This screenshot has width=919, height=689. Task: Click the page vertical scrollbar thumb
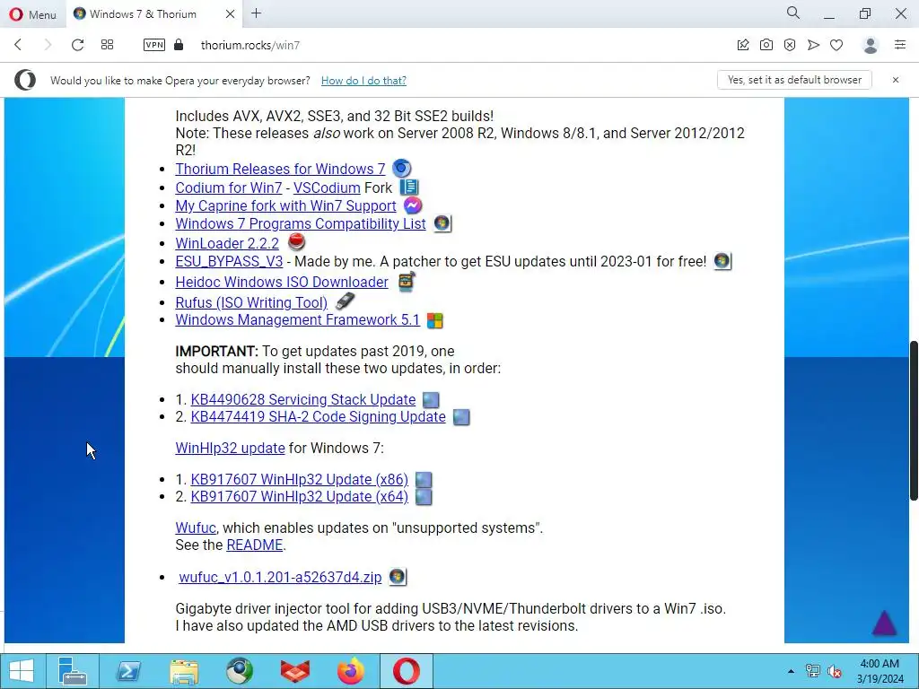click(914, 420)
